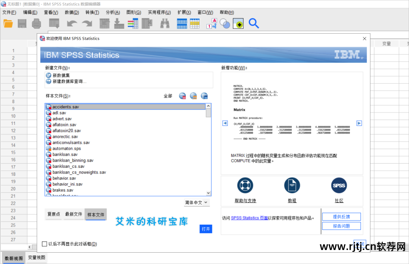Switch to the 最新文件 tab
This screenshot has width=409, height=264.
click(73, 214)
